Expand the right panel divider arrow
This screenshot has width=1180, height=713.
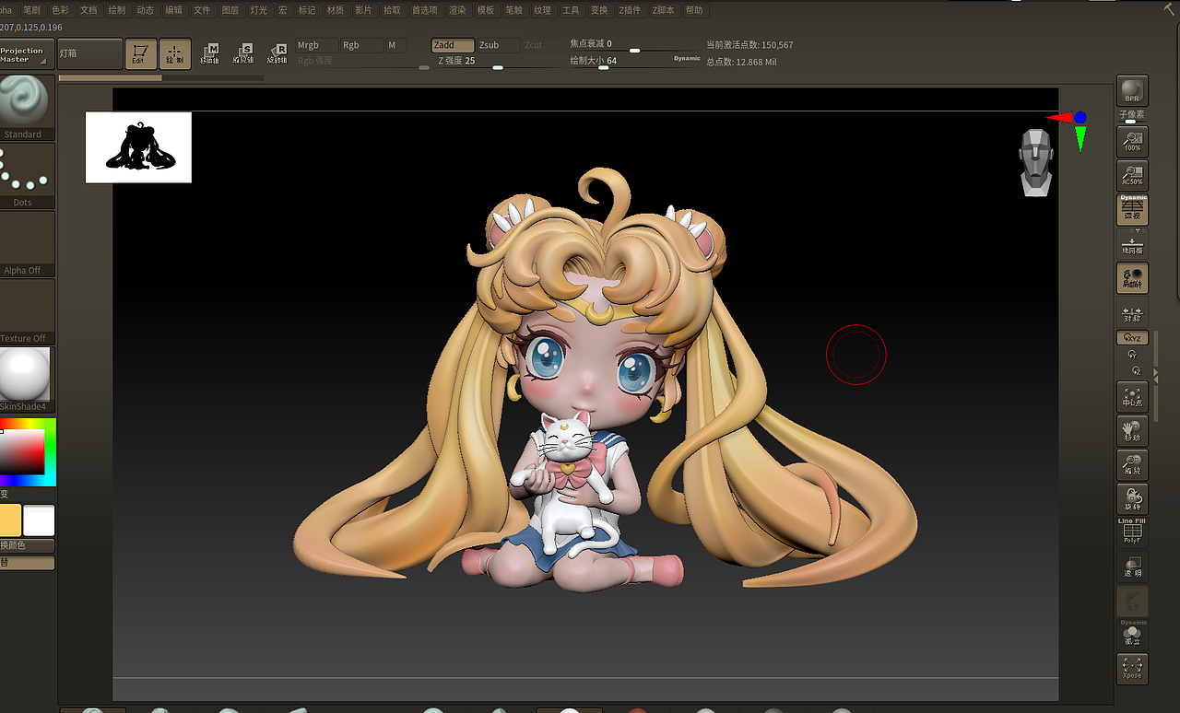point(1156,373)
